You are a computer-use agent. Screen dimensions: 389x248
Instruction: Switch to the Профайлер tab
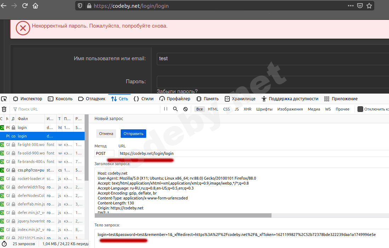click(175, 99)
